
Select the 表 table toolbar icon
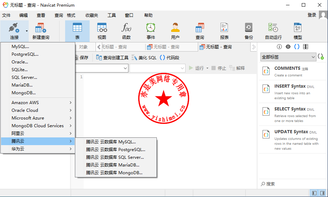tap(77, 28)
